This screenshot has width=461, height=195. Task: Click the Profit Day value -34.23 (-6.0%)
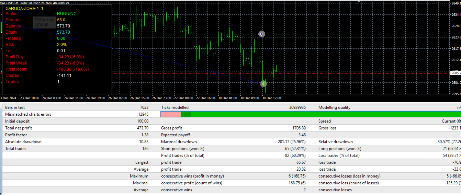click(x=70, y=57)
